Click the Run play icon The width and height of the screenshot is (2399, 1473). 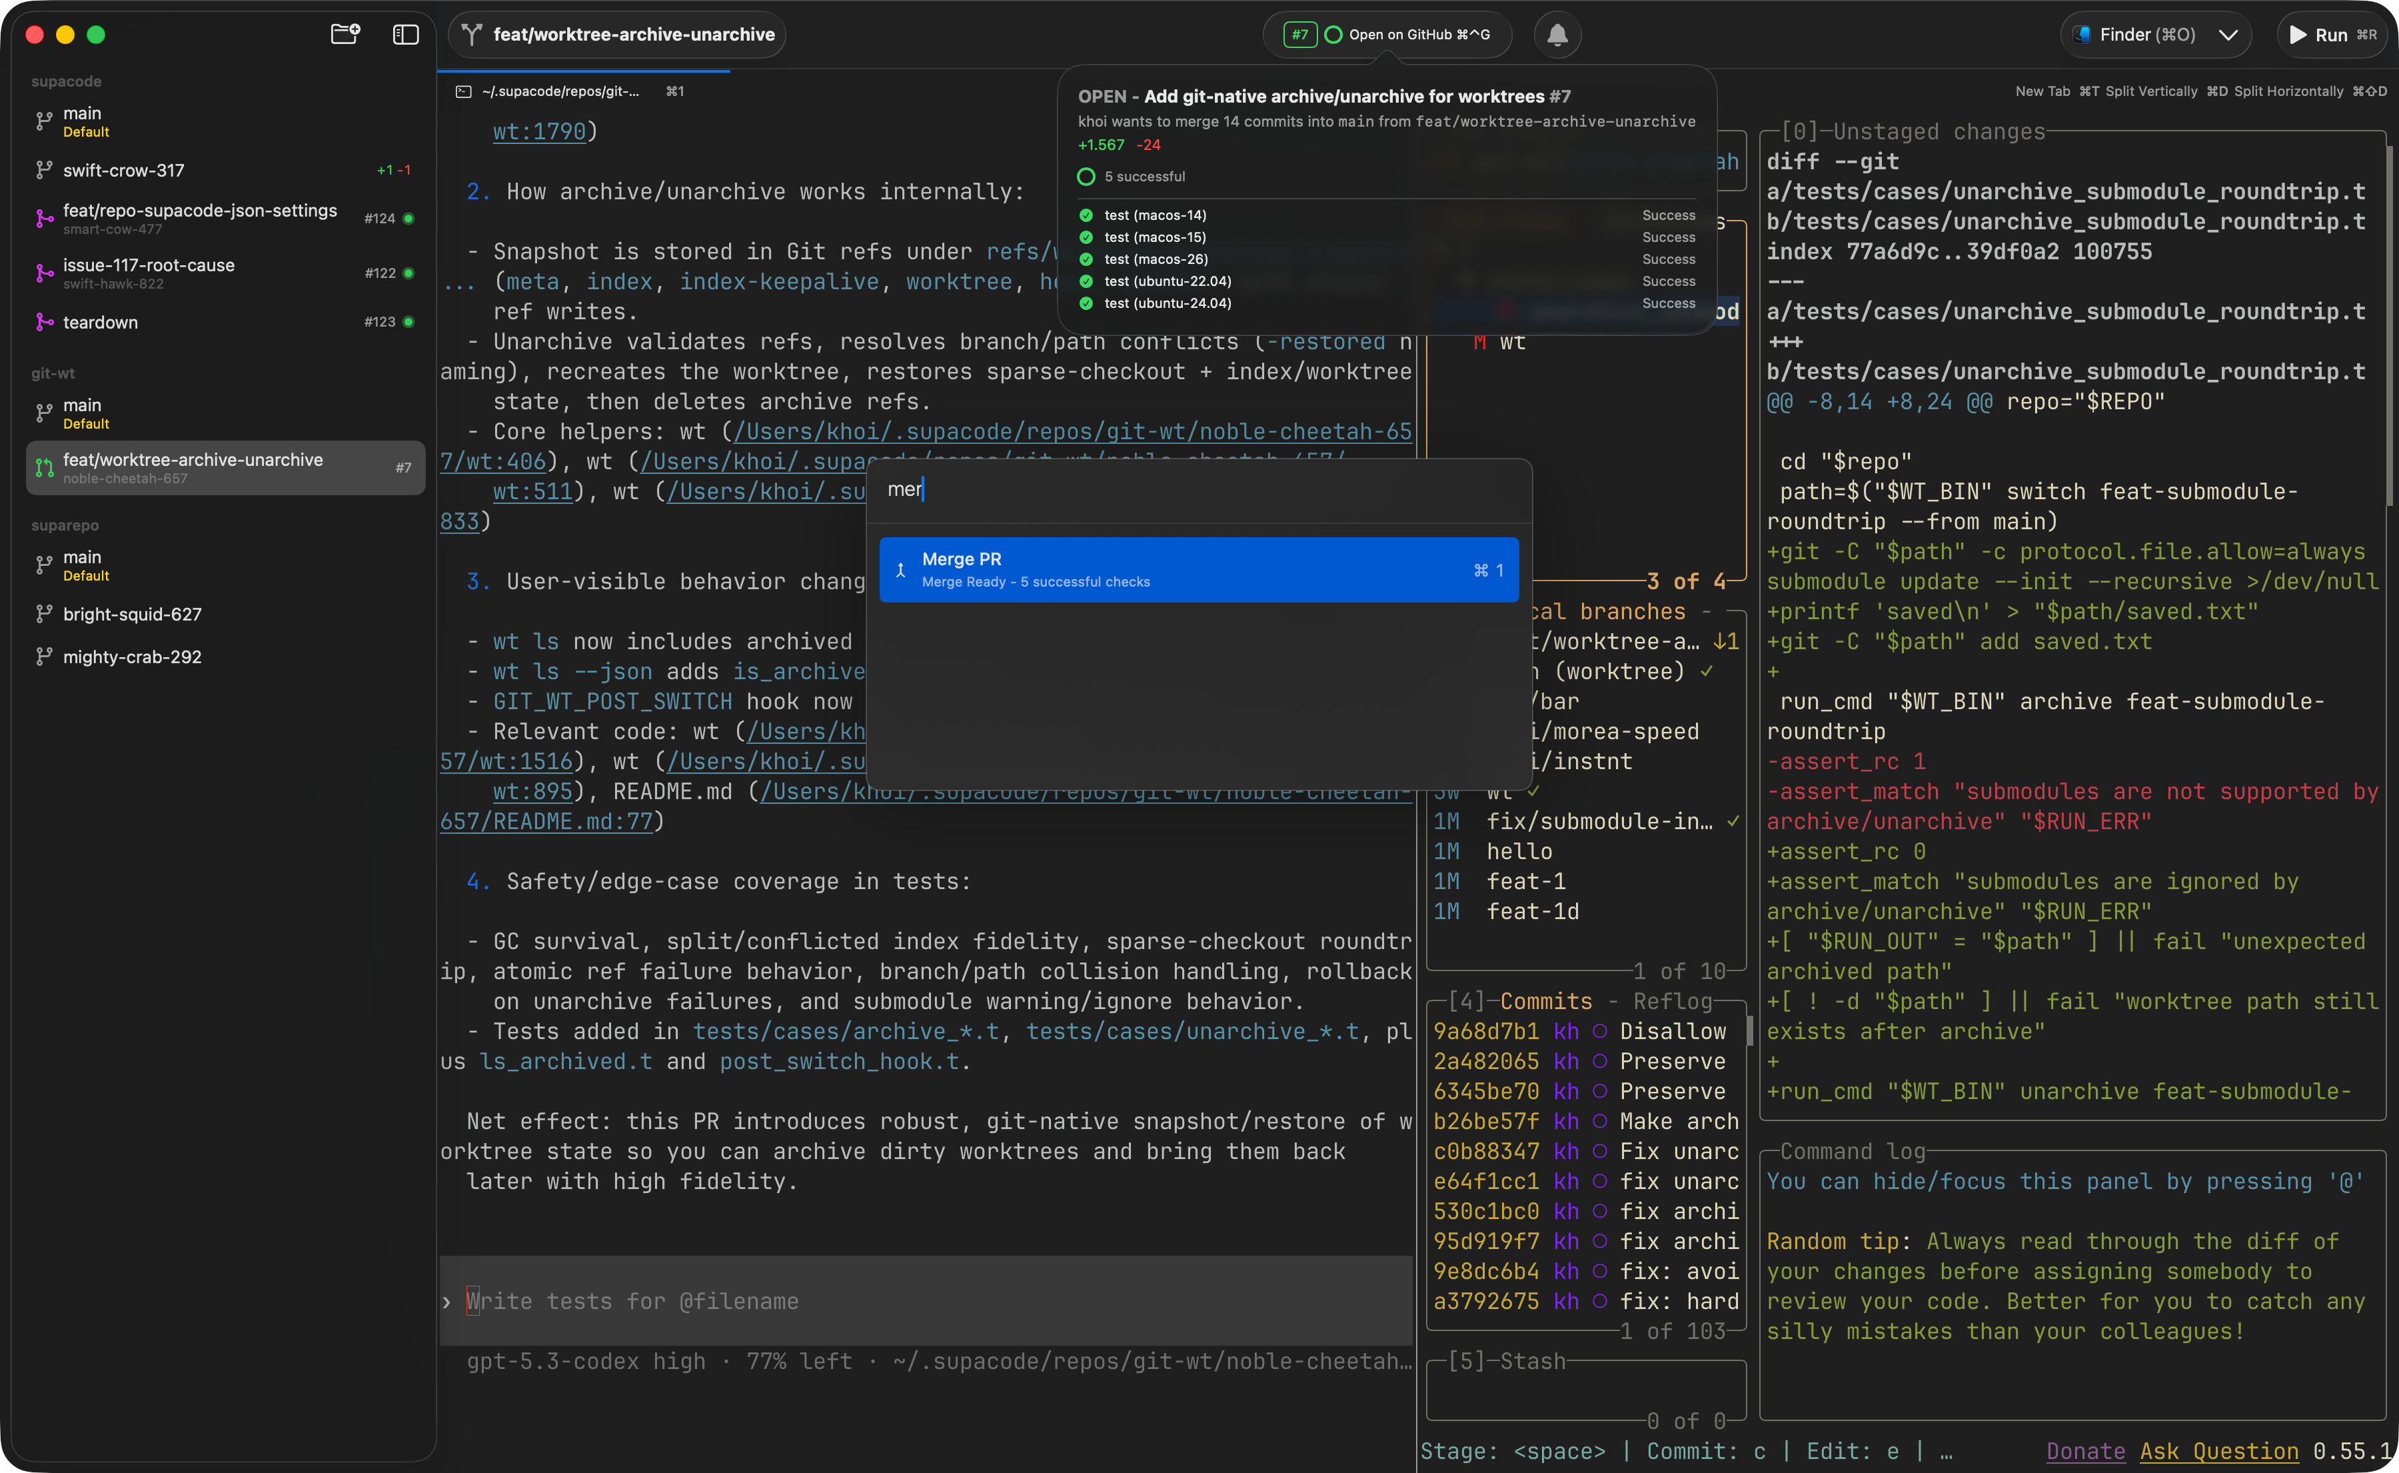tap(2297, 35)
